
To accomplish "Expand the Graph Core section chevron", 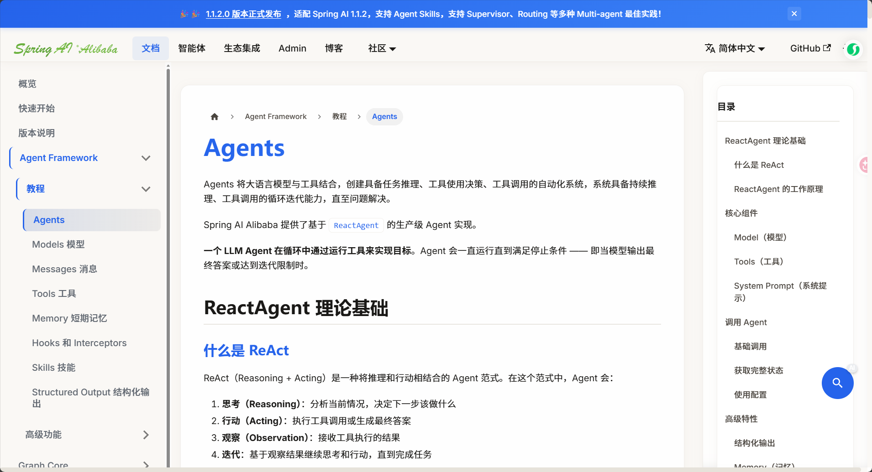I will 146,465.
